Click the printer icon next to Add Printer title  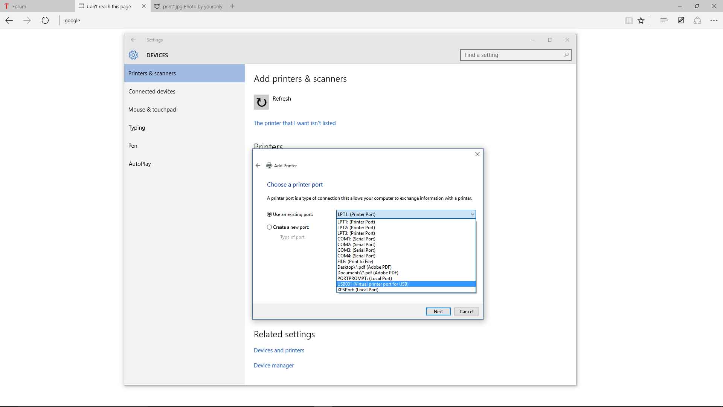click(x=269, y=165)
